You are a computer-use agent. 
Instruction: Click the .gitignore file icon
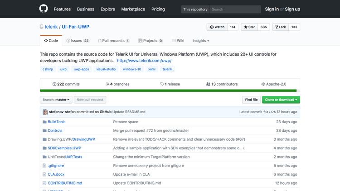44,166
